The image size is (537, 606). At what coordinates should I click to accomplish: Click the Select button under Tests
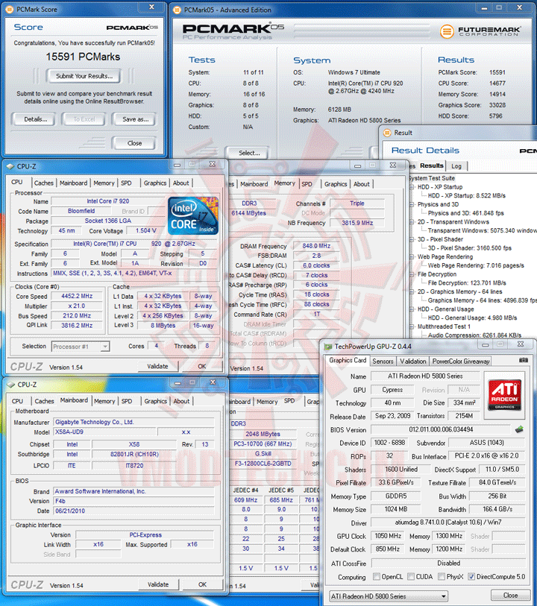click(x=249, y=153)
